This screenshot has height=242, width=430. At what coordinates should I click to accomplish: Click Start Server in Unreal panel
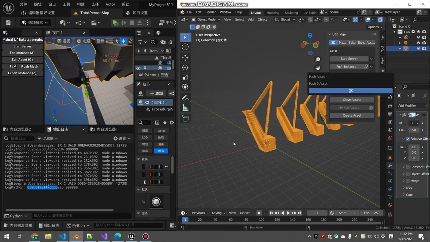click(22, 46)
